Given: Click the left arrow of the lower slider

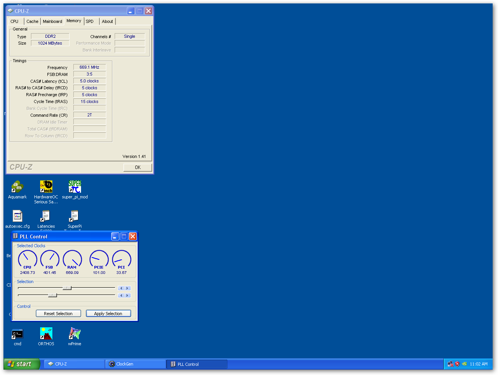Looking at the screenshot, I should (x=121, y=295).
